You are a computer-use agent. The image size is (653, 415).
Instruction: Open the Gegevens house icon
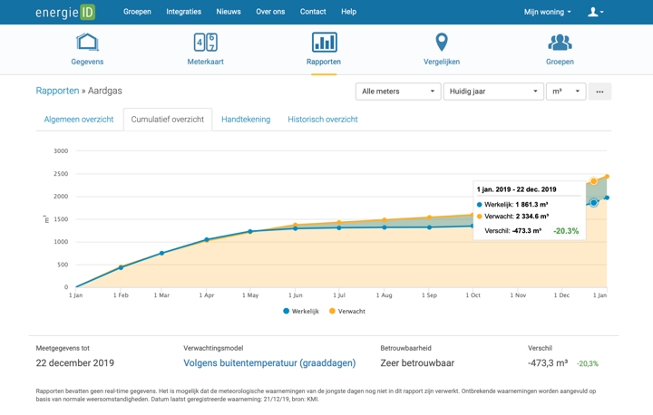coord(87,42)
